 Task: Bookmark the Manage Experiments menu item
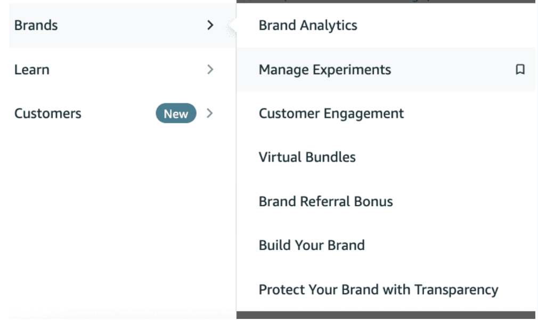pos(520,69)
